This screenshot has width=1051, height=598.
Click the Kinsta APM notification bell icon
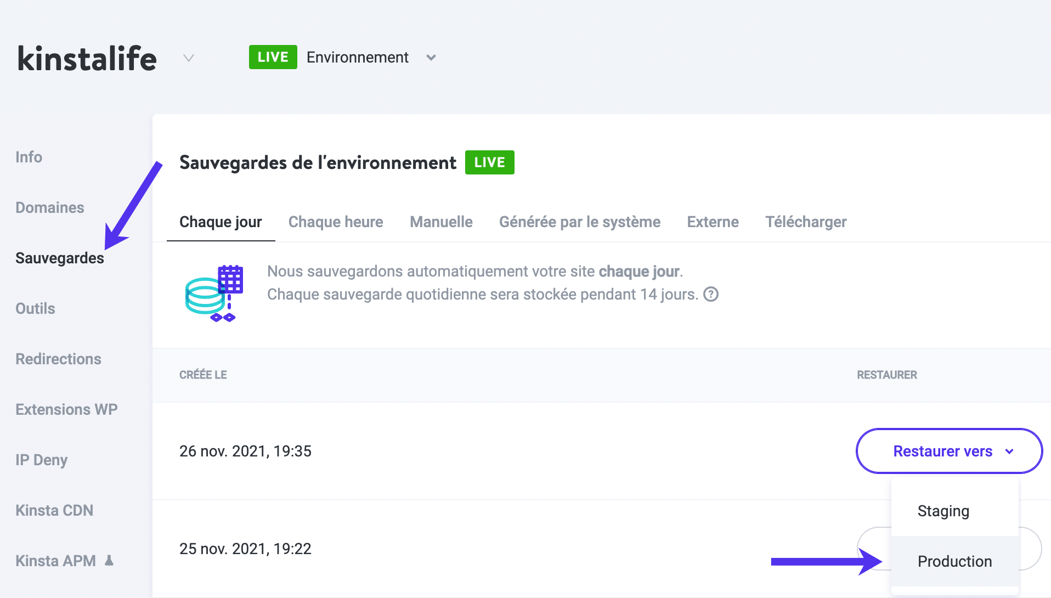point(110,561)
